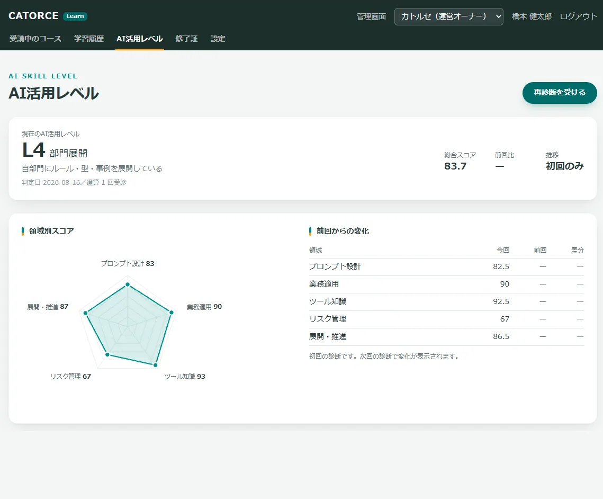Click the 領域別スコア section heading
This screenshot has width=603, height=499.
pyautogui.click(x=51, y=231)
